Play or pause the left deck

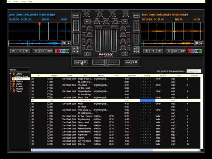84,62
